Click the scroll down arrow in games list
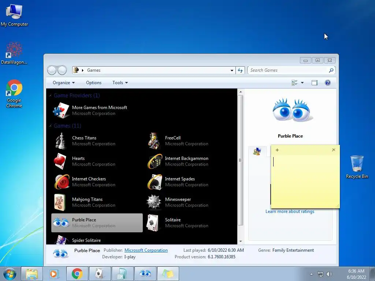 (241, 241)
